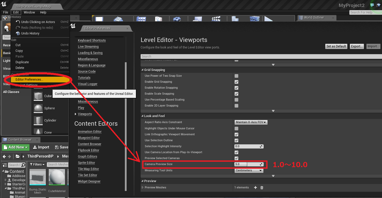
Task: Collapse the Look and Feel section
Action: tap(142, 116)
